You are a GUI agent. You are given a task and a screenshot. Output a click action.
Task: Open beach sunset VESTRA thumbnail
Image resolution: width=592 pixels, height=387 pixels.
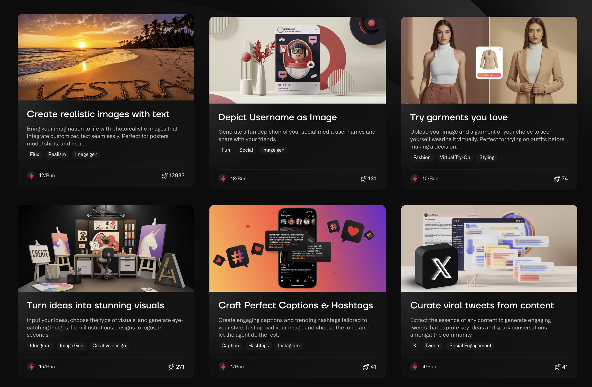[106, 57]
